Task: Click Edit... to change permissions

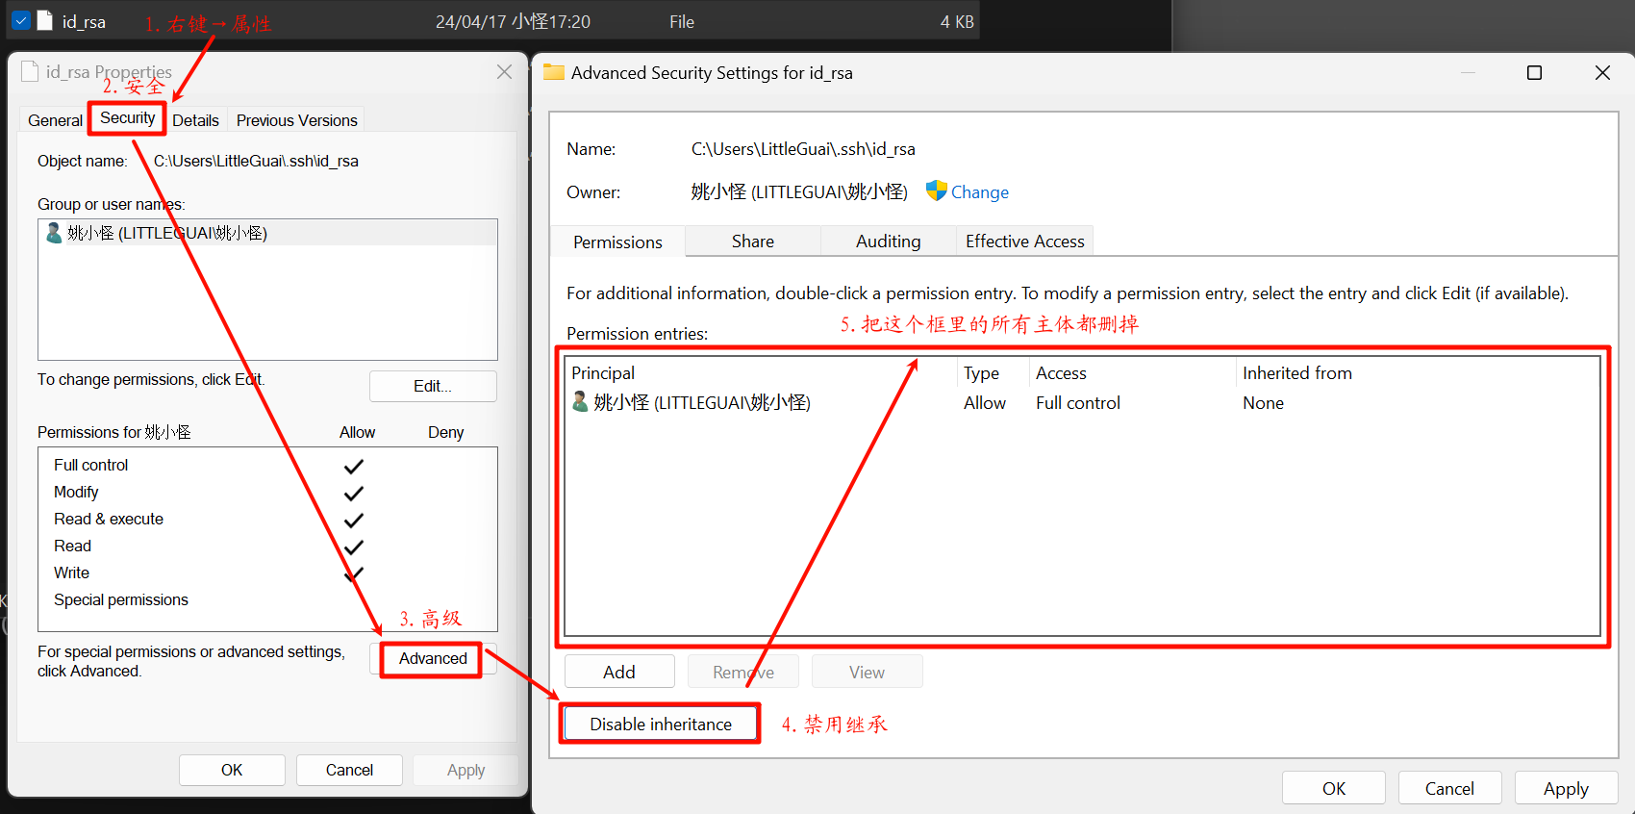Action: point(433,386)
